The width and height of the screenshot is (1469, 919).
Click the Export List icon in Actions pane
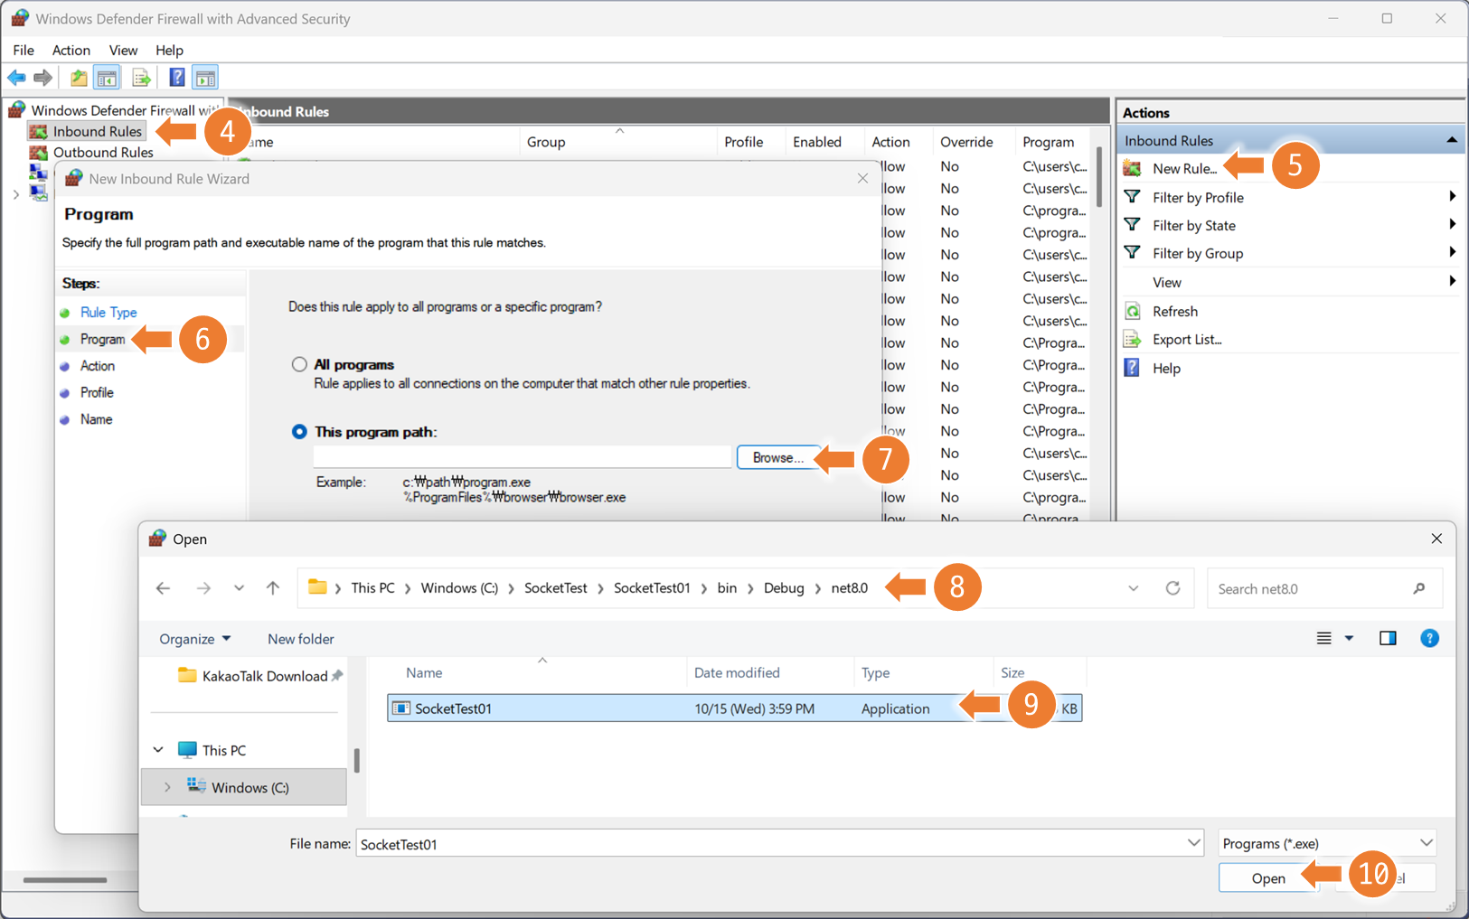[x=1132, y=339]
